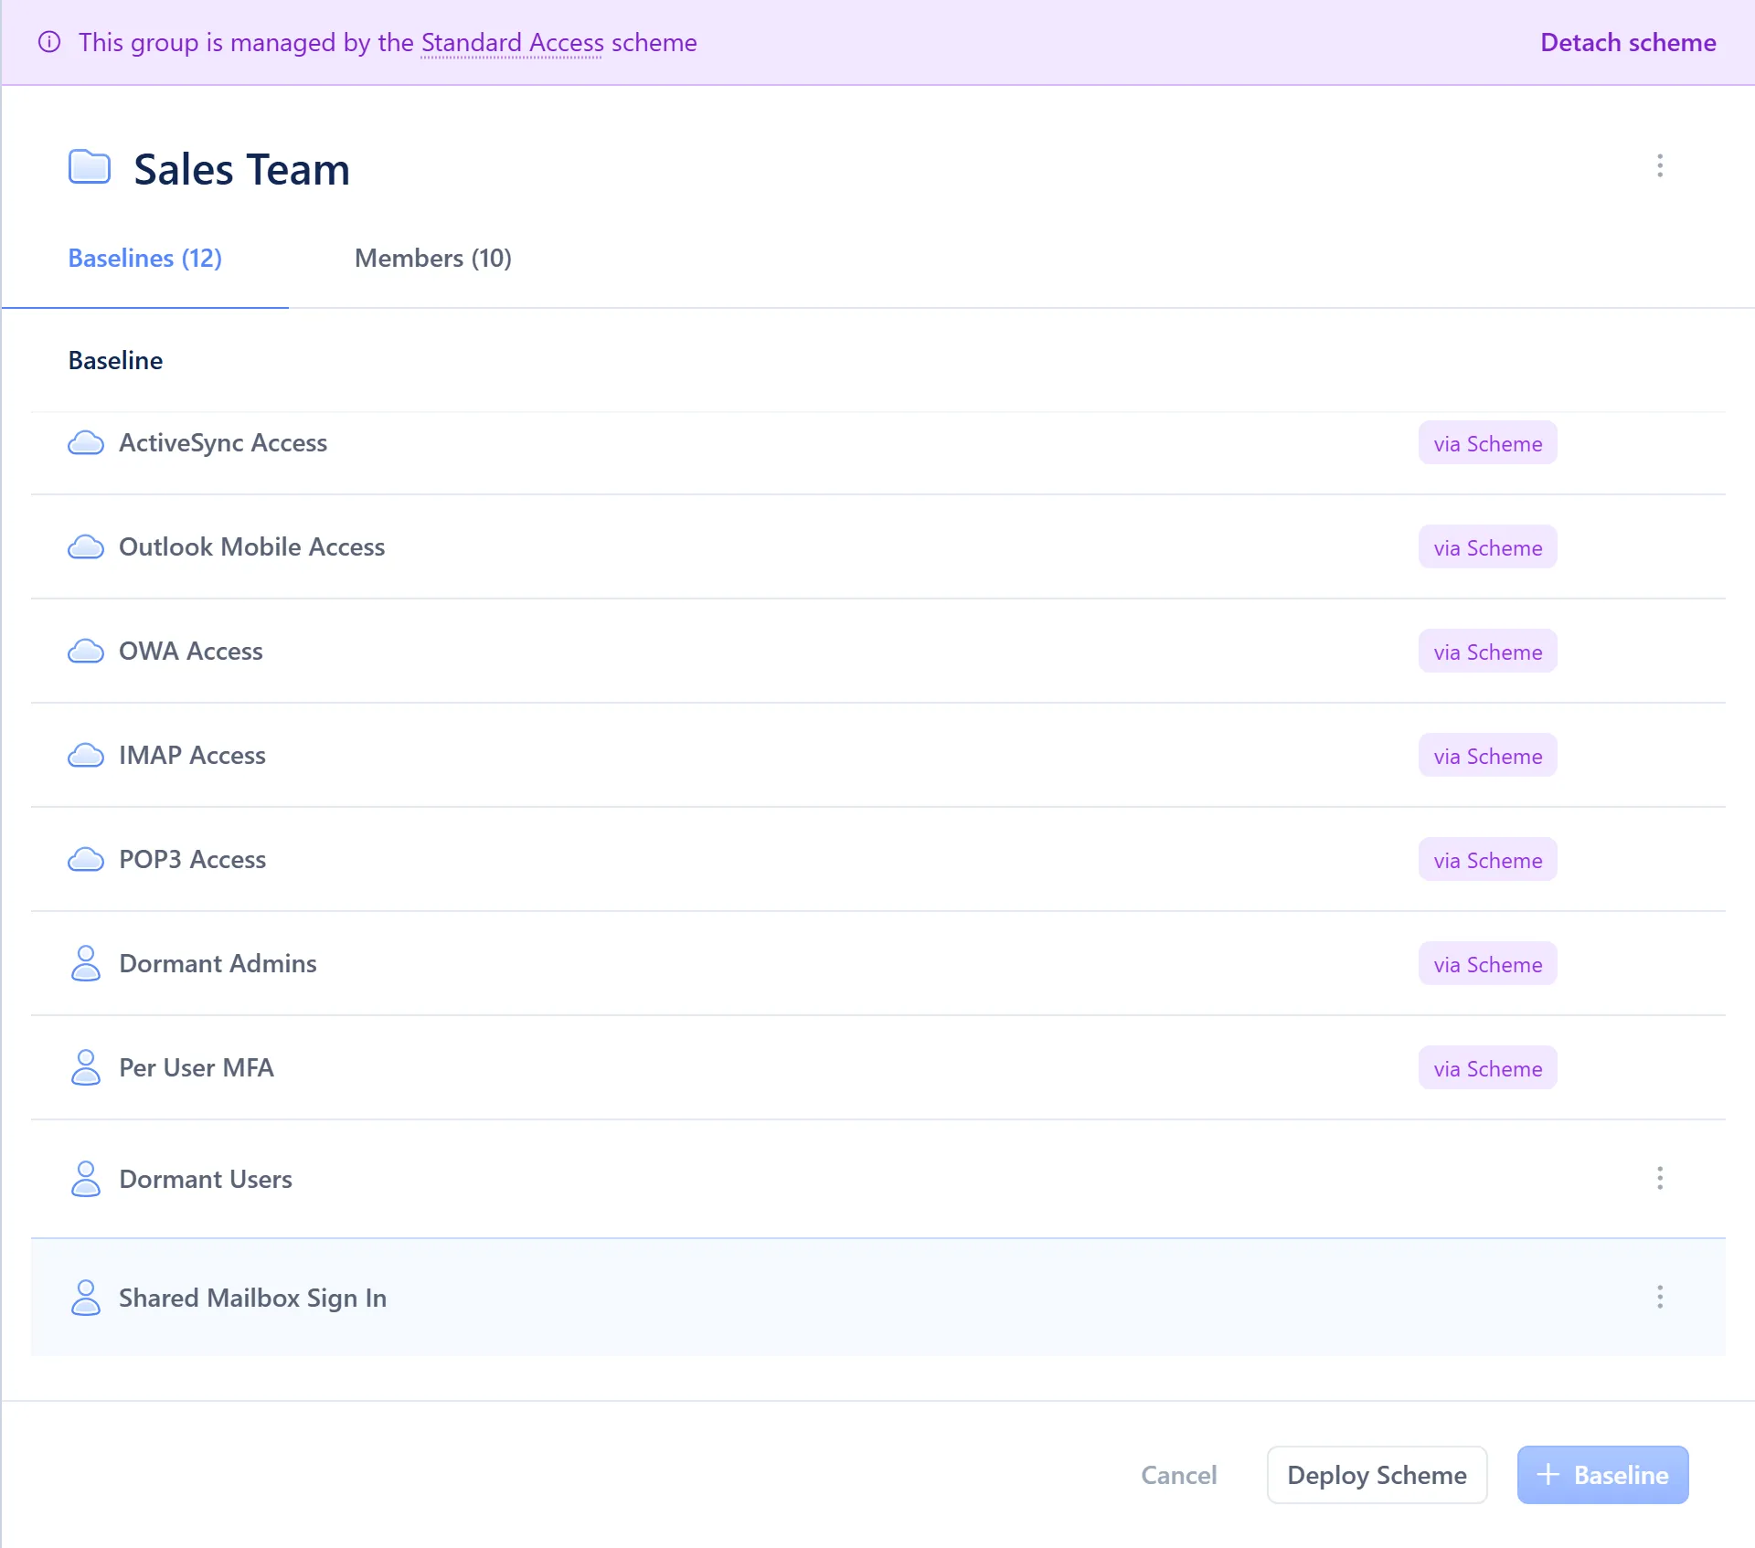The width and height of the screenshot is (1755, 1548).
Task: Click the cloud icon beside POP3 Access
Action: click(x=86, y=860)
